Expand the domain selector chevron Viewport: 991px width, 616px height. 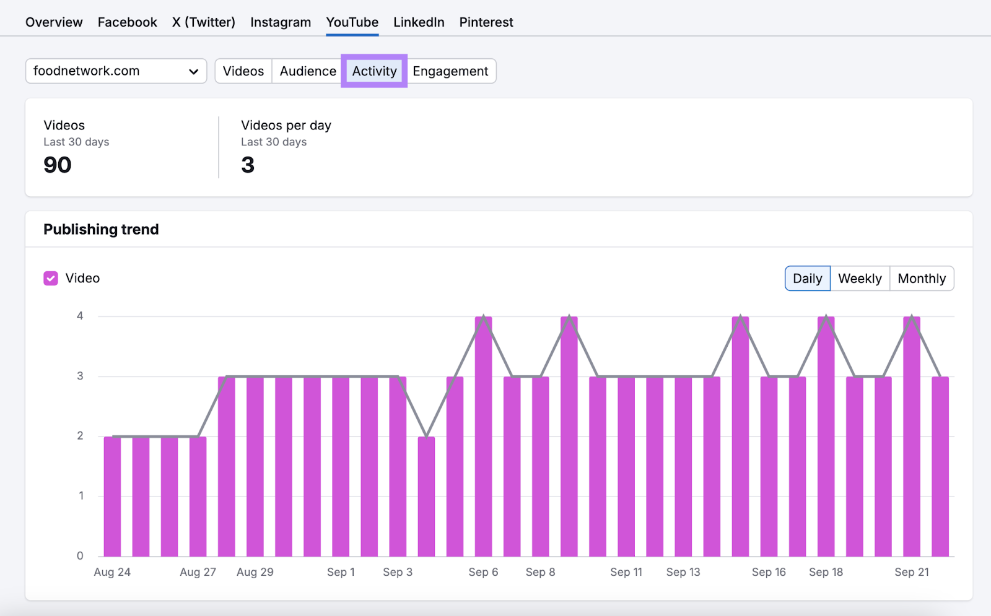[193, 71]
